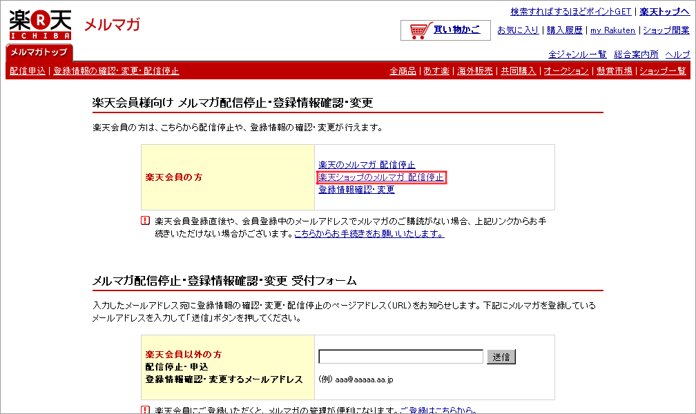Open the shopping cart 買い物かご
Screen dimensions: 696x414
point(445,30)
